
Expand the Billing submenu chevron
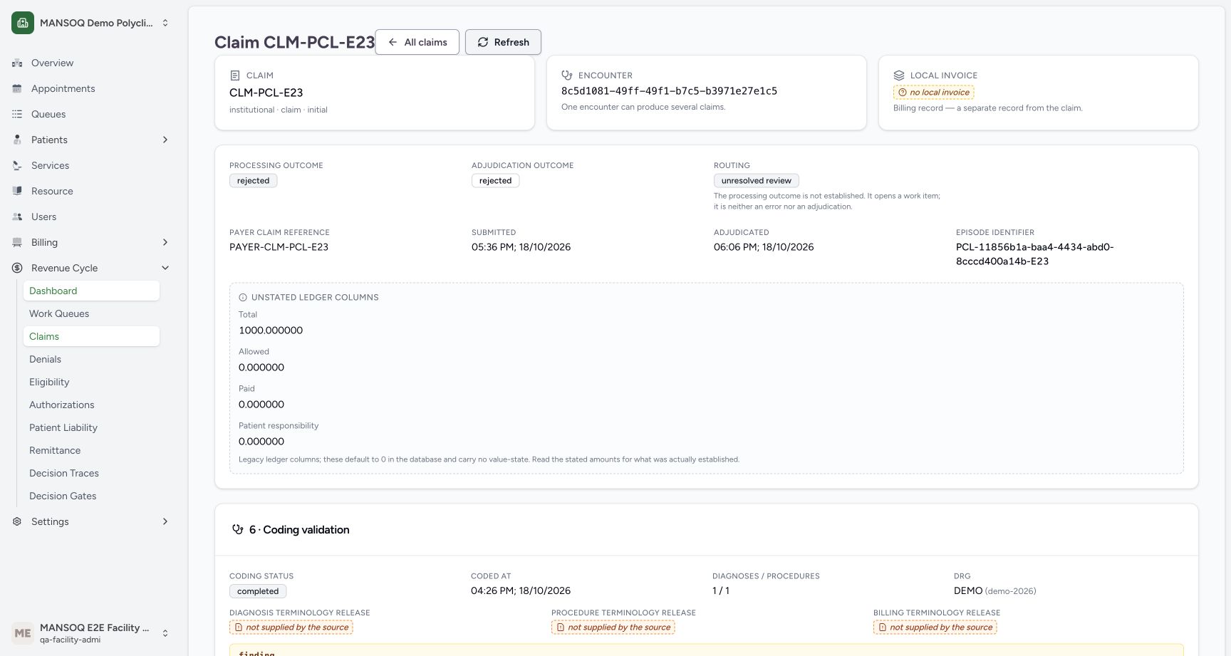point(165,242)
